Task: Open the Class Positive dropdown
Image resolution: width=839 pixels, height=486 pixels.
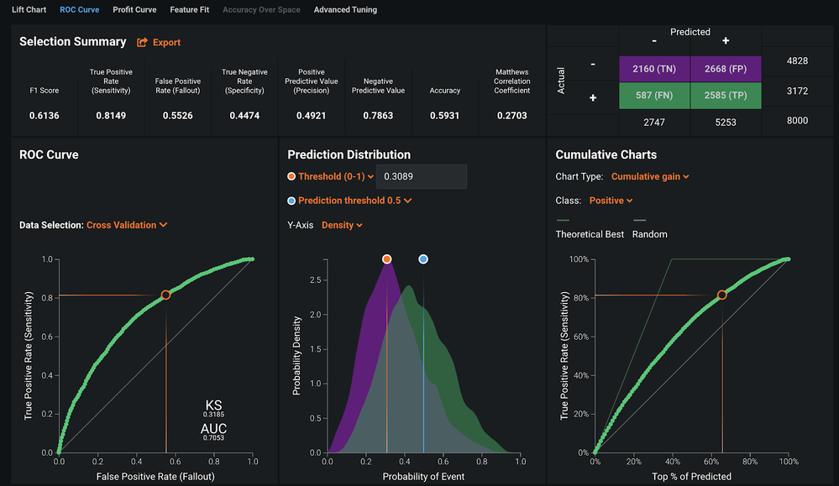Action: point(611,201)
